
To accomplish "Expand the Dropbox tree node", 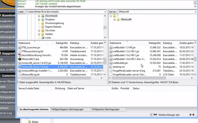I will click(39, 20).
